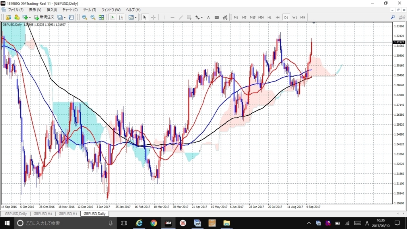407x229 pixels.
Task: Switch to M30 timeframe
Action: tap(261, 17)
